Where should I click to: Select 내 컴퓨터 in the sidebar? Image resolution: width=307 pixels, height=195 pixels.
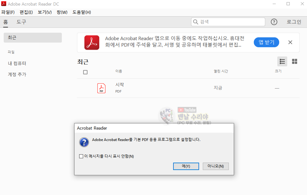tap(17, 63)
